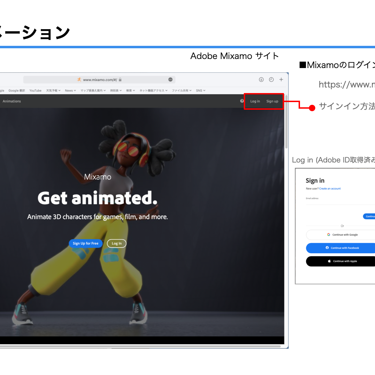Click the browser address bar URL
The image size is (375, 375).
pyautogui.click(x=100, y=80)
